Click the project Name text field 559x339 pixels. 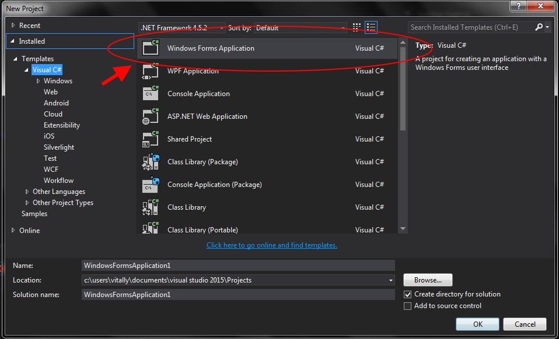[x=239, y=266]
